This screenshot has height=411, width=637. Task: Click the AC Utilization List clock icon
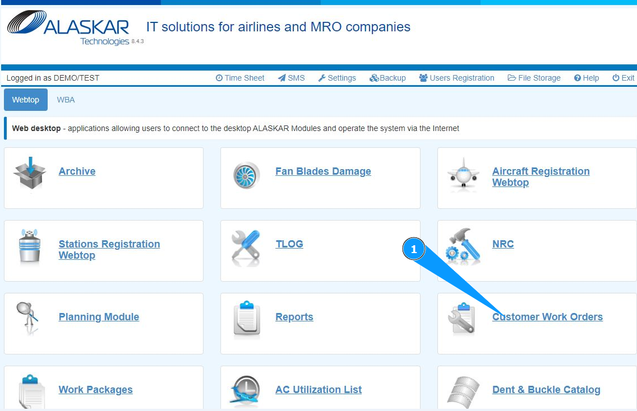pos(245,390)
